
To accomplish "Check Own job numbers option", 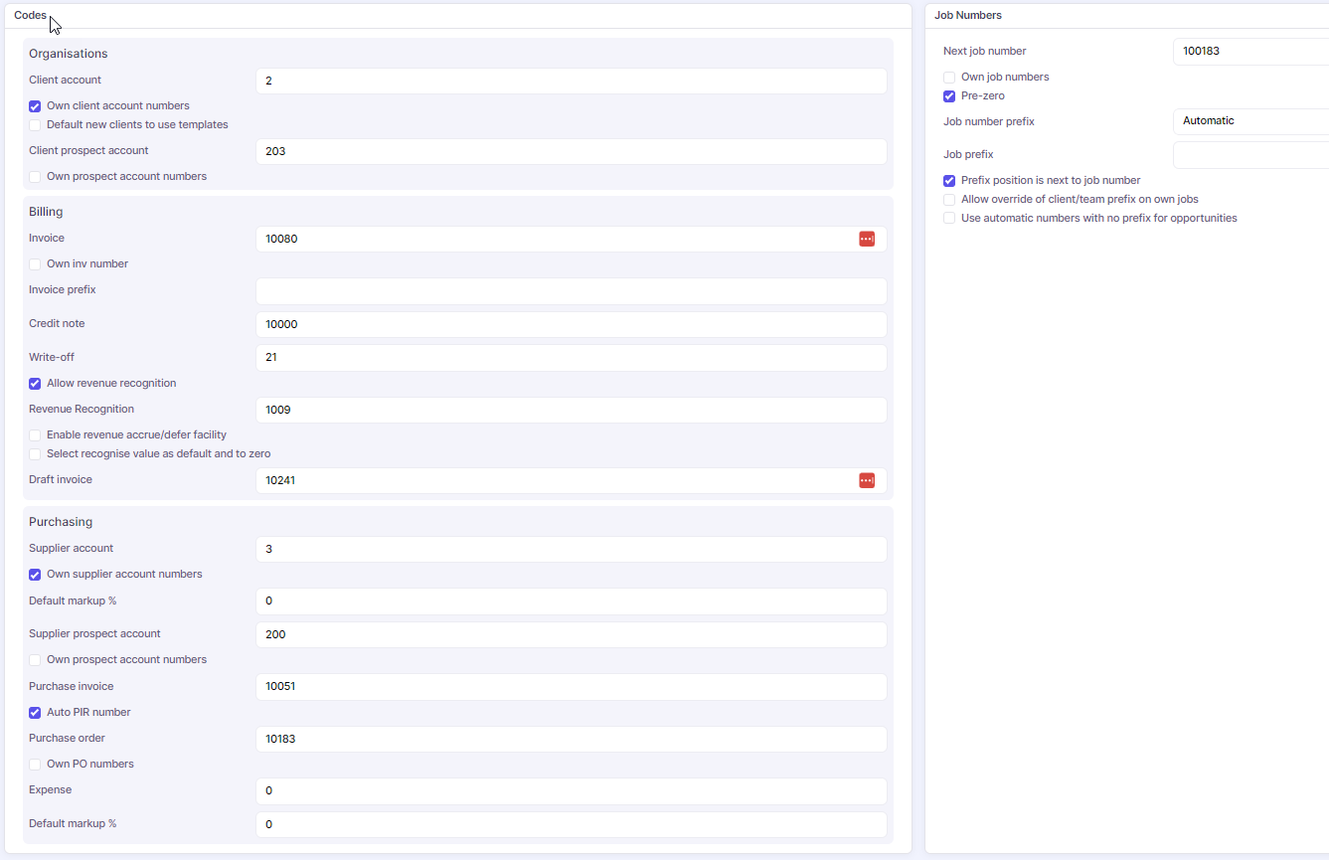I will 949,78.
